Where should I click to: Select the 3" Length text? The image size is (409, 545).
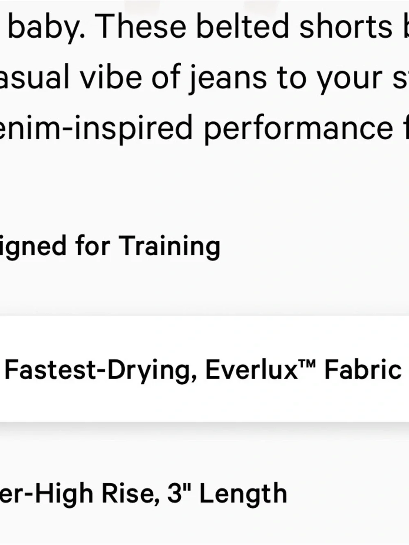[227, 493]
